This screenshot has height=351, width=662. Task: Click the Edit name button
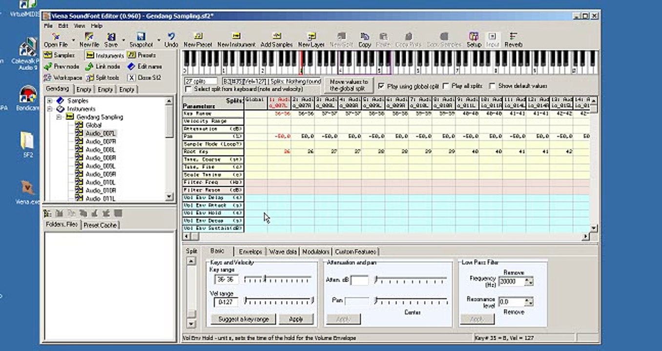(x=145, y=66)
